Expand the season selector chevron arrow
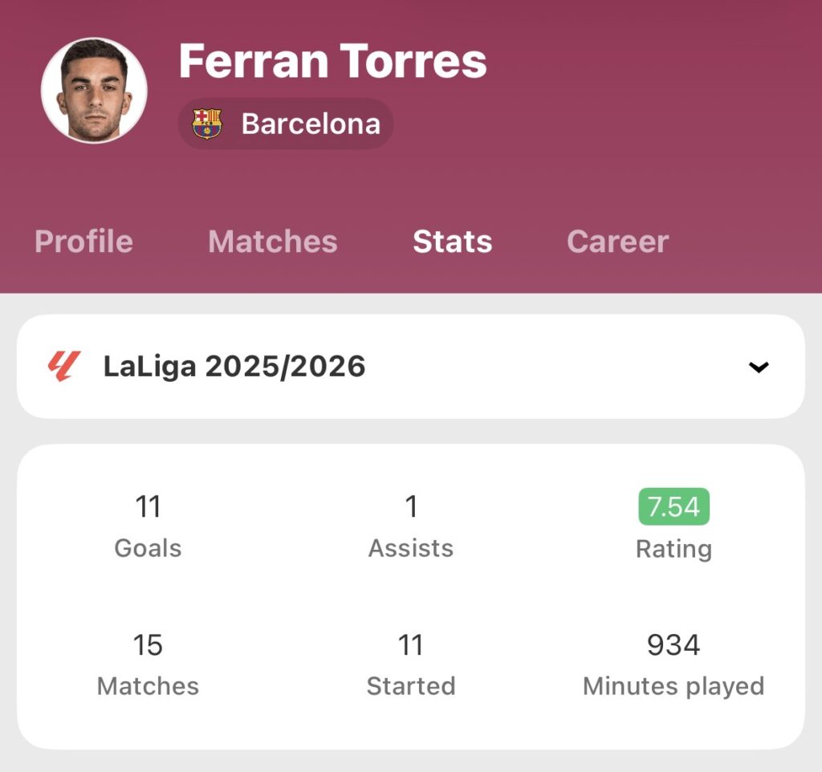Image resolution: width=822 pixels, height=772 pixels. pyautogui.click(x=758, y=367)
